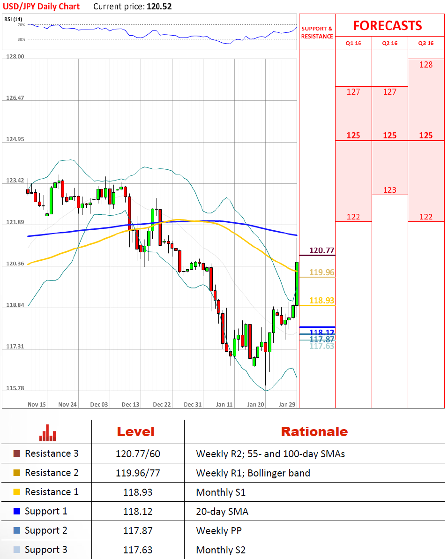Click the RSI 70% level label

coord(22,25)
